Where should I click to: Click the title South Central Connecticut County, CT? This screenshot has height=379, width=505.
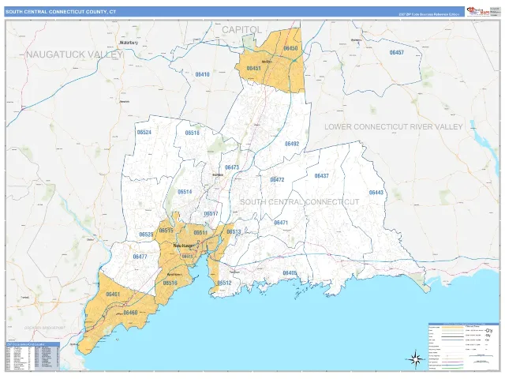61,12
